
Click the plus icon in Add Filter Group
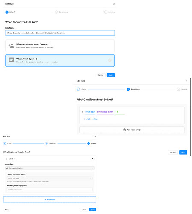124,130
